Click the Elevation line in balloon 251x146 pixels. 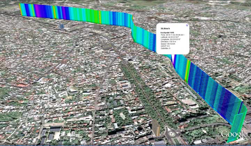167,42
